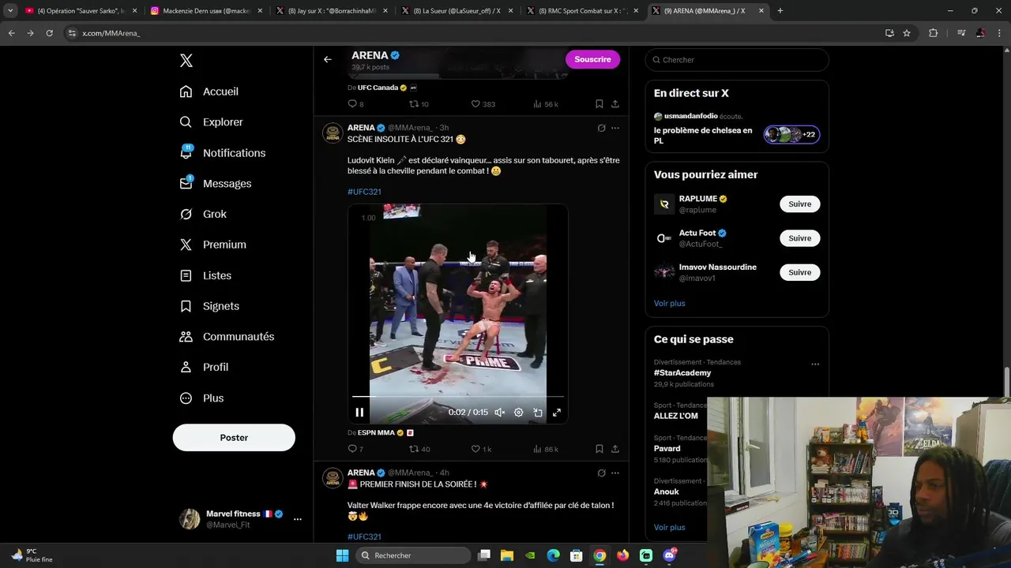This screenshot has height=568, width=1011.
Task: Join the live space with +22 listeners
Action: (x=791, y=135)
